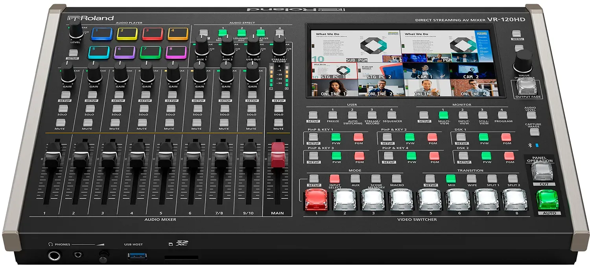The height and width of the screenshot is (267, 590).
Task: Touch the VALUE knob beside the display
Action: point(523,62)
